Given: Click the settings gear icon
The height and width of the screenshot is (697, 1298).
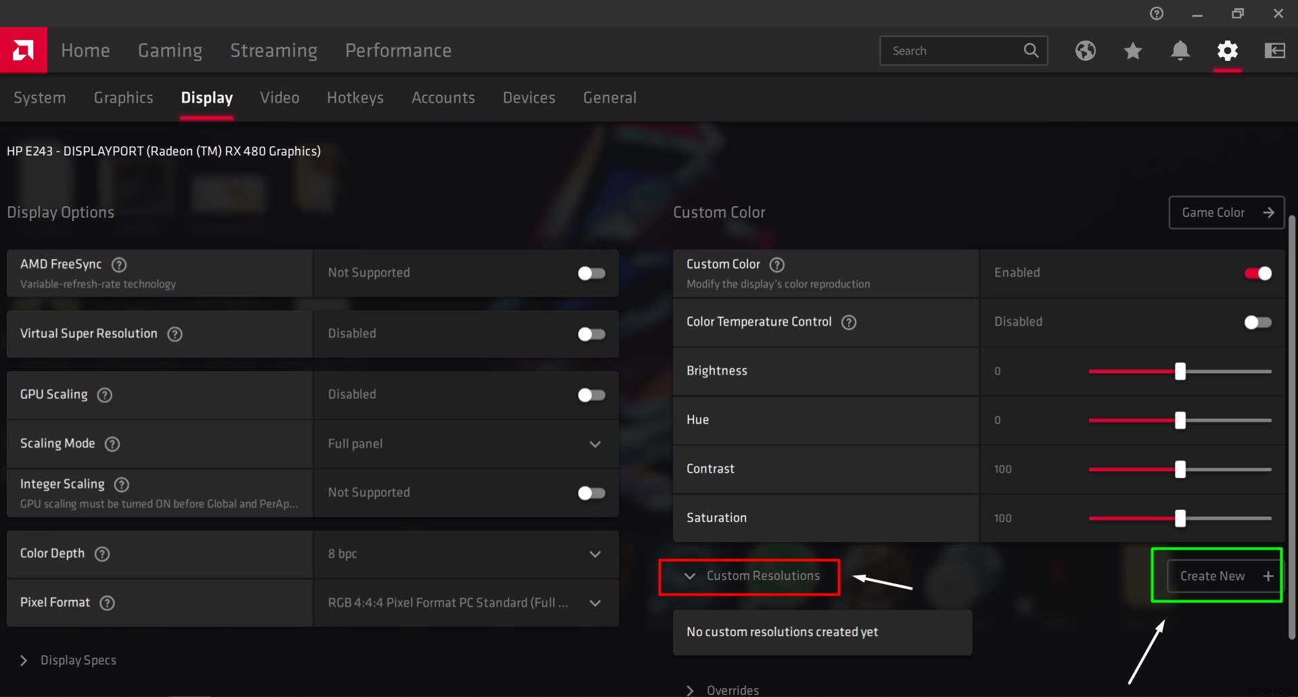Looking at the screenshot, I should [1228, 50].
